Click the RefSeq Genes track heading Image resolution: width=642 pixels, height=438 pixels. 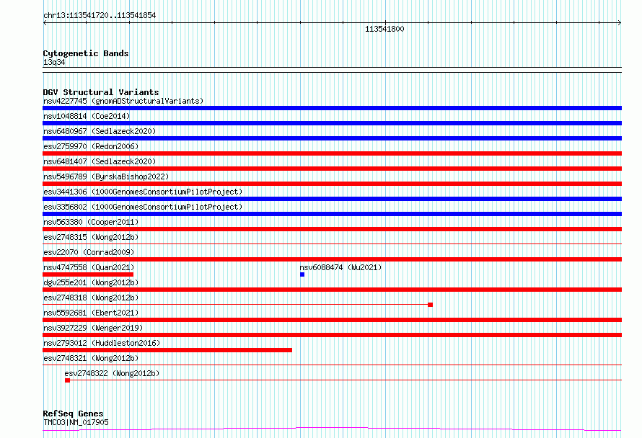point(73,414)
